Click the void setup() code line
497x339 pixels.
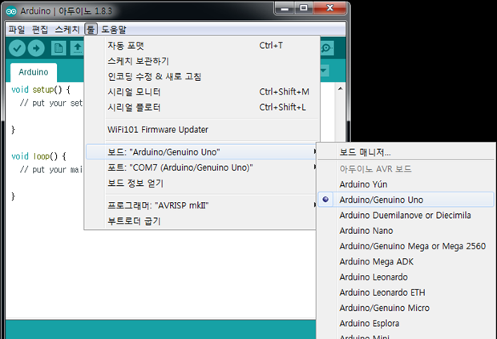coord(41,90)
